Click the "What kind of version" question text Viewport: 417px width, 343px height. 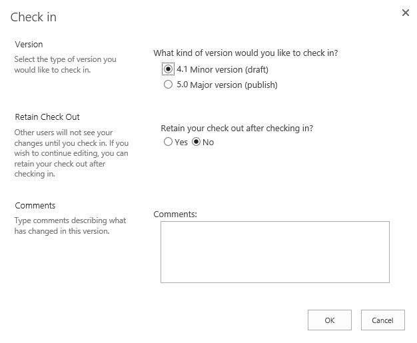click(250, 53)
